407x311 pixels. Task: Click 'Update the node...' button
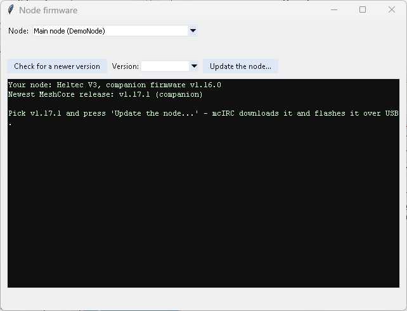(x=240, y=66)
